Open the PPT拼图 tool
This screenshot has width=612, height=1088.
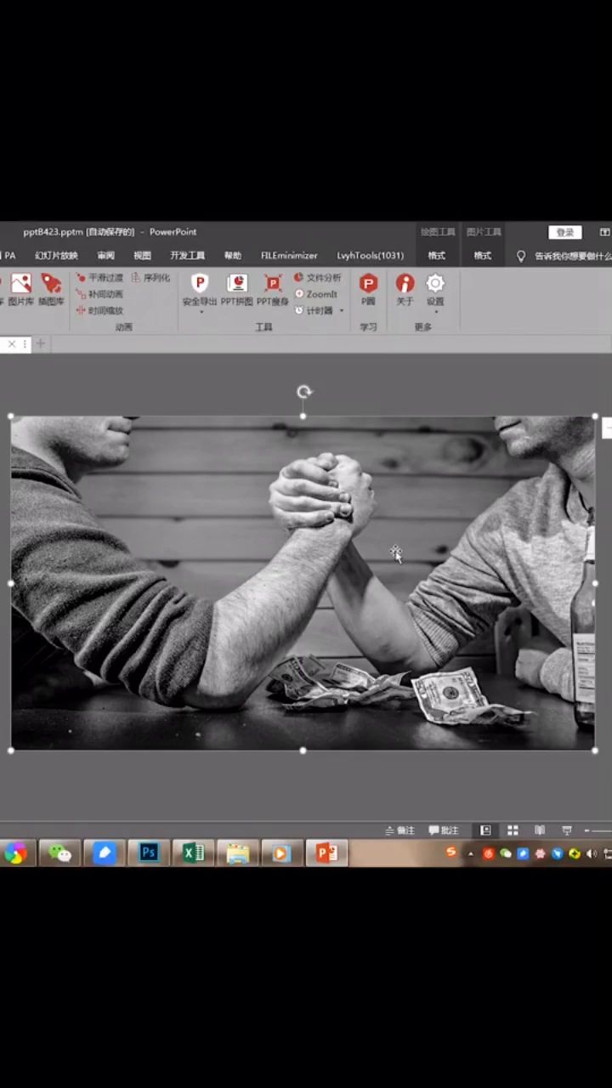point(237,284)
